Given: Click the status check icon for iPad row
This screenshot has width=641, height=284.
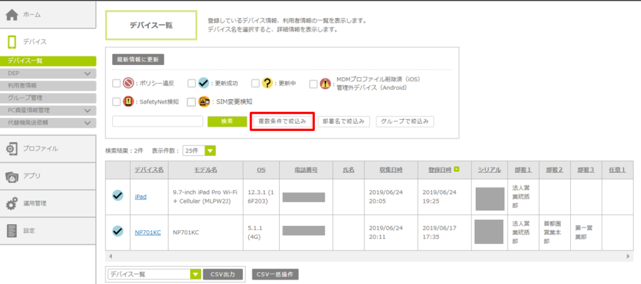Looking at the screenshot, I should click(x=118, y=196).
